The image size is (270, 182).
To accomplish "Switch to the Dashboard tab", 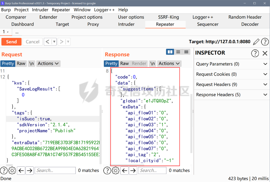I will pyautogui.click(x=23, y=25).
